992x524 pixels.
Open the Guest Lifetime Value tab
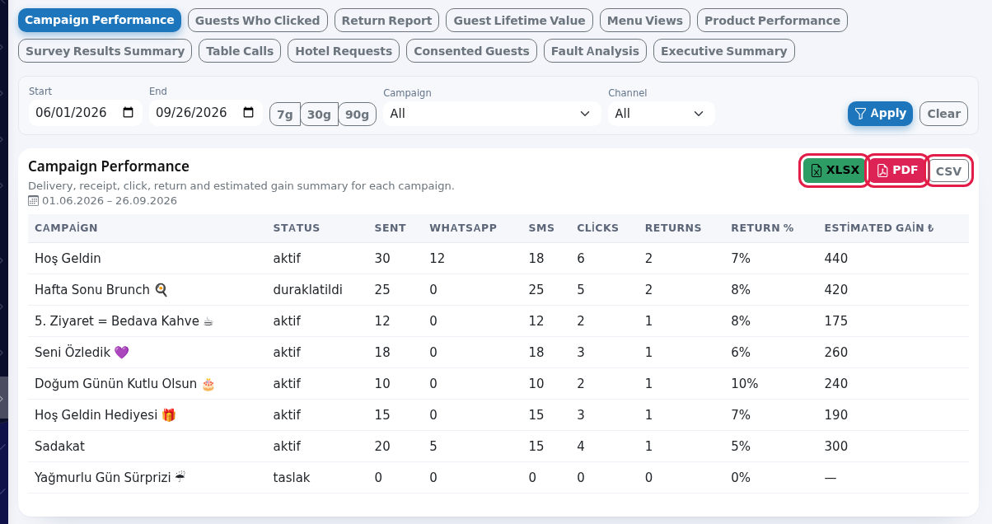pos(519,21)
